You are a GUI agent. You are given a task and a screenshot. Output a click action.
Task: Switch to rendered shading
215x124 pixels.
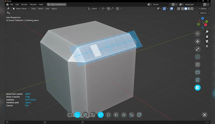click(192, 9)
